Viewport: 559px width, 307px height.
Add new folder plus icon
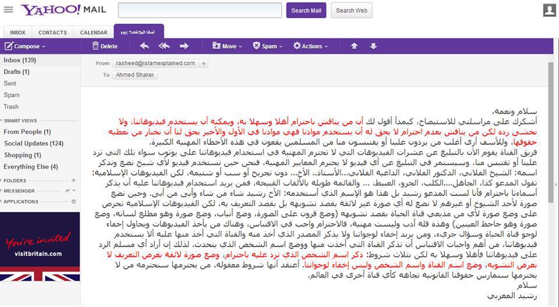(x=73, y=181)
